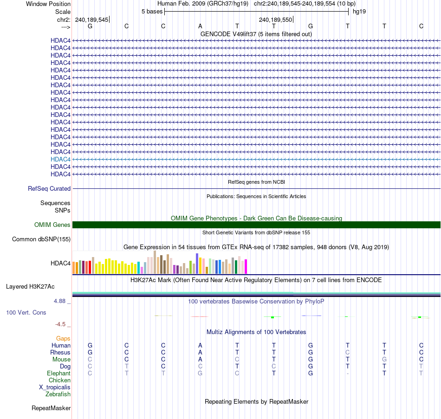The width and height of the screenshot is (441, 419).
Task: Click the cyan bar in the GTEx chart
Action: click(139, 268)
